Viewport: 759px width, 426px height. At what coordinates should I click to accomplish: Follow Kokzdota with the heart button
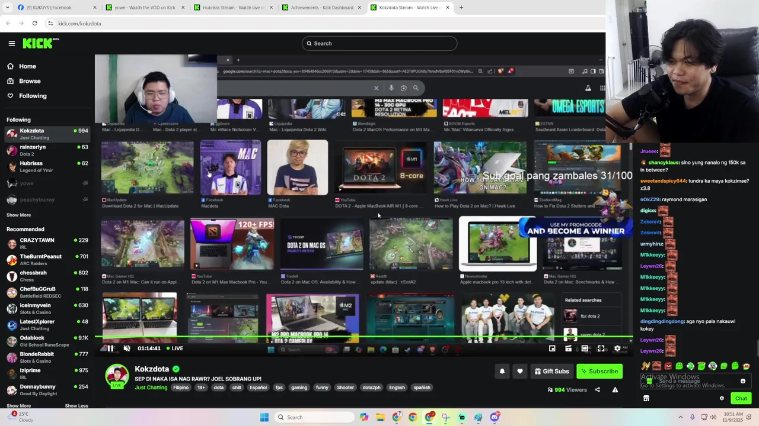click(x=520, y=372)
